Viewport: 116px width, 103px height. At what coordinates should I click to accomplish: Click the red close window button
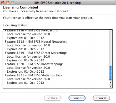pos(3,3)
